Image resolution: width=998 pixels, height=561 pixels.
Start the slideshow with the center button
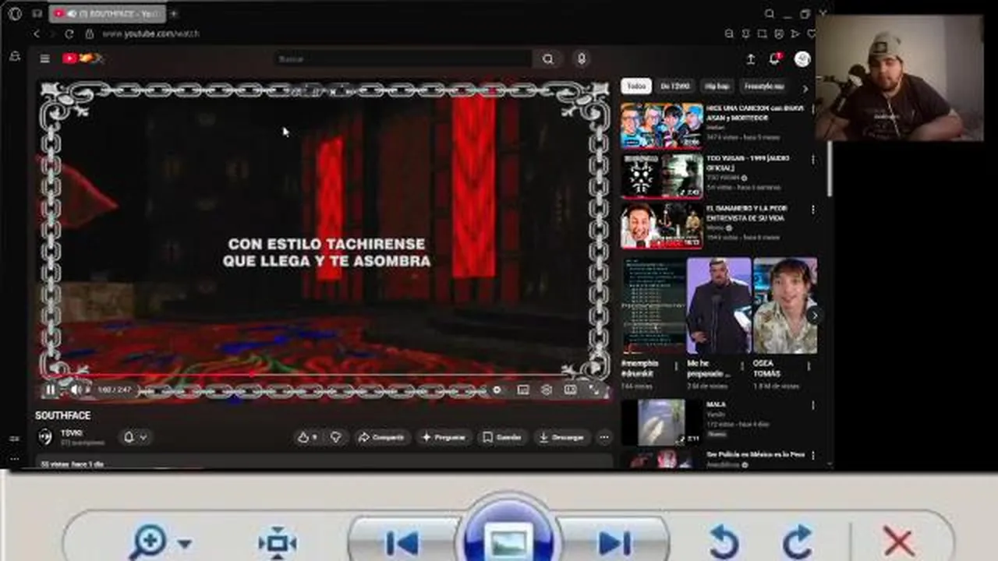[x=508, y=539]
